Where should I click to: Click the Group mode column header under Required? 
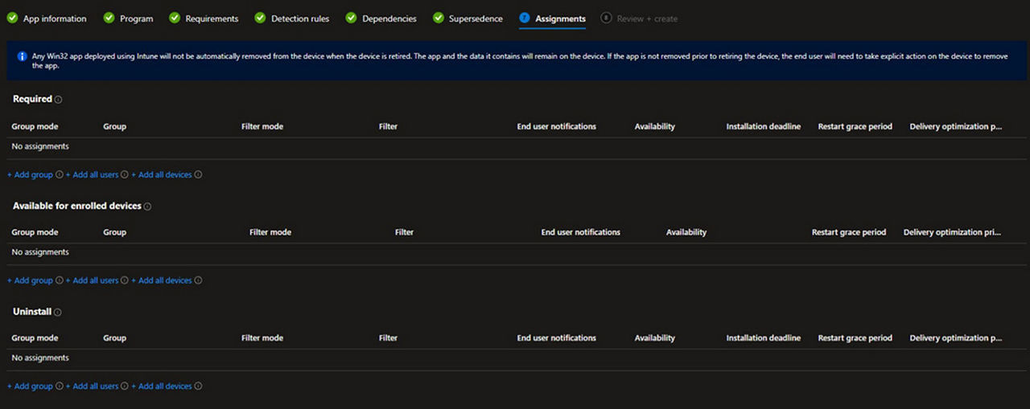click(x=35, y=126)
